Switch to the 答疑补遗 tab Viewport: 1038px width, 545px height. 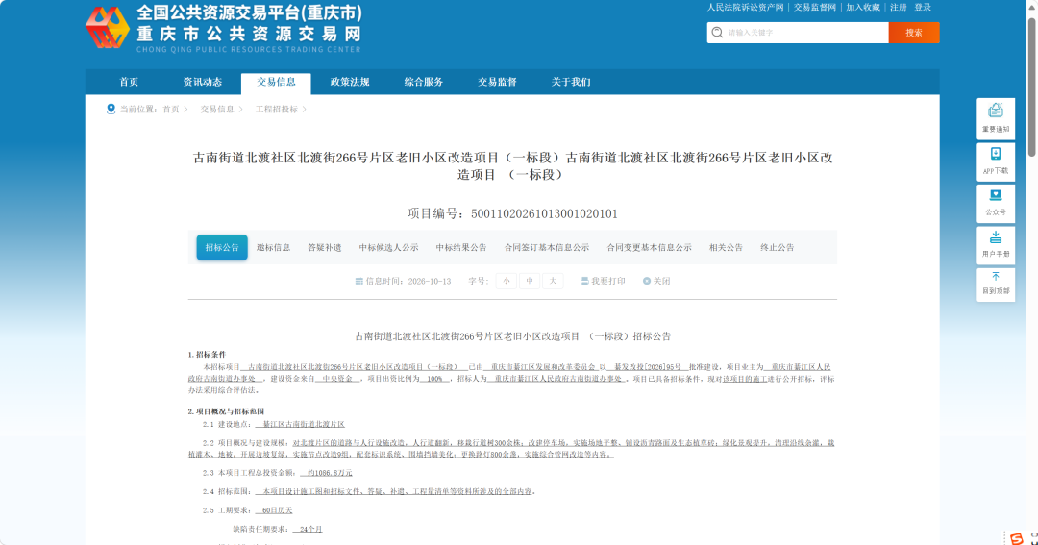325,248
